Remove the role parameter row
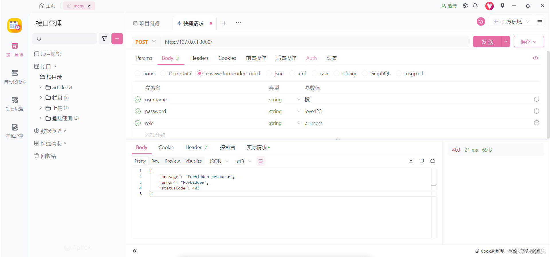The width and height of the screenshot is (550, 257). (537, 123)
